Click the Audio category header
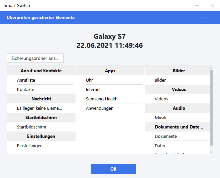The height and width of the screenshot is (178, 220). click(x=177, y=108)
